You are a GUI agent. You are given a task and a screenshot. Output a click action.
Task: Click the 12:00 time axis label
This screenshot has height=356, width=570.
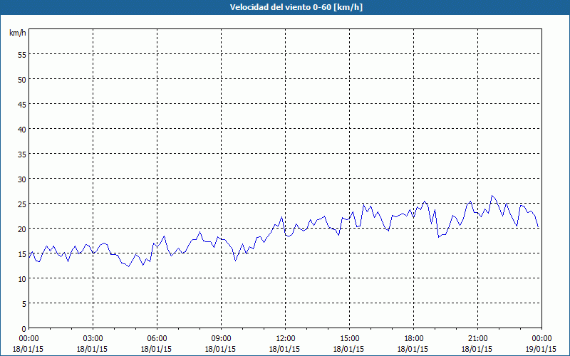pos(286,339)
